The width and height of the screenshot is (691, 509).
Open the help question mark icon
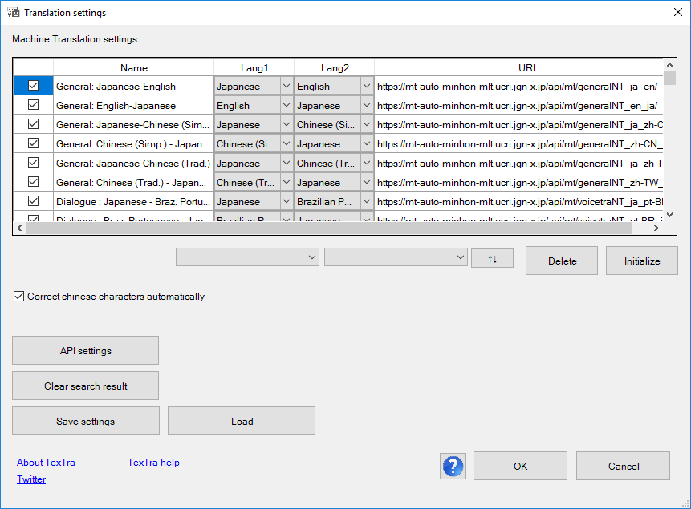453,466
